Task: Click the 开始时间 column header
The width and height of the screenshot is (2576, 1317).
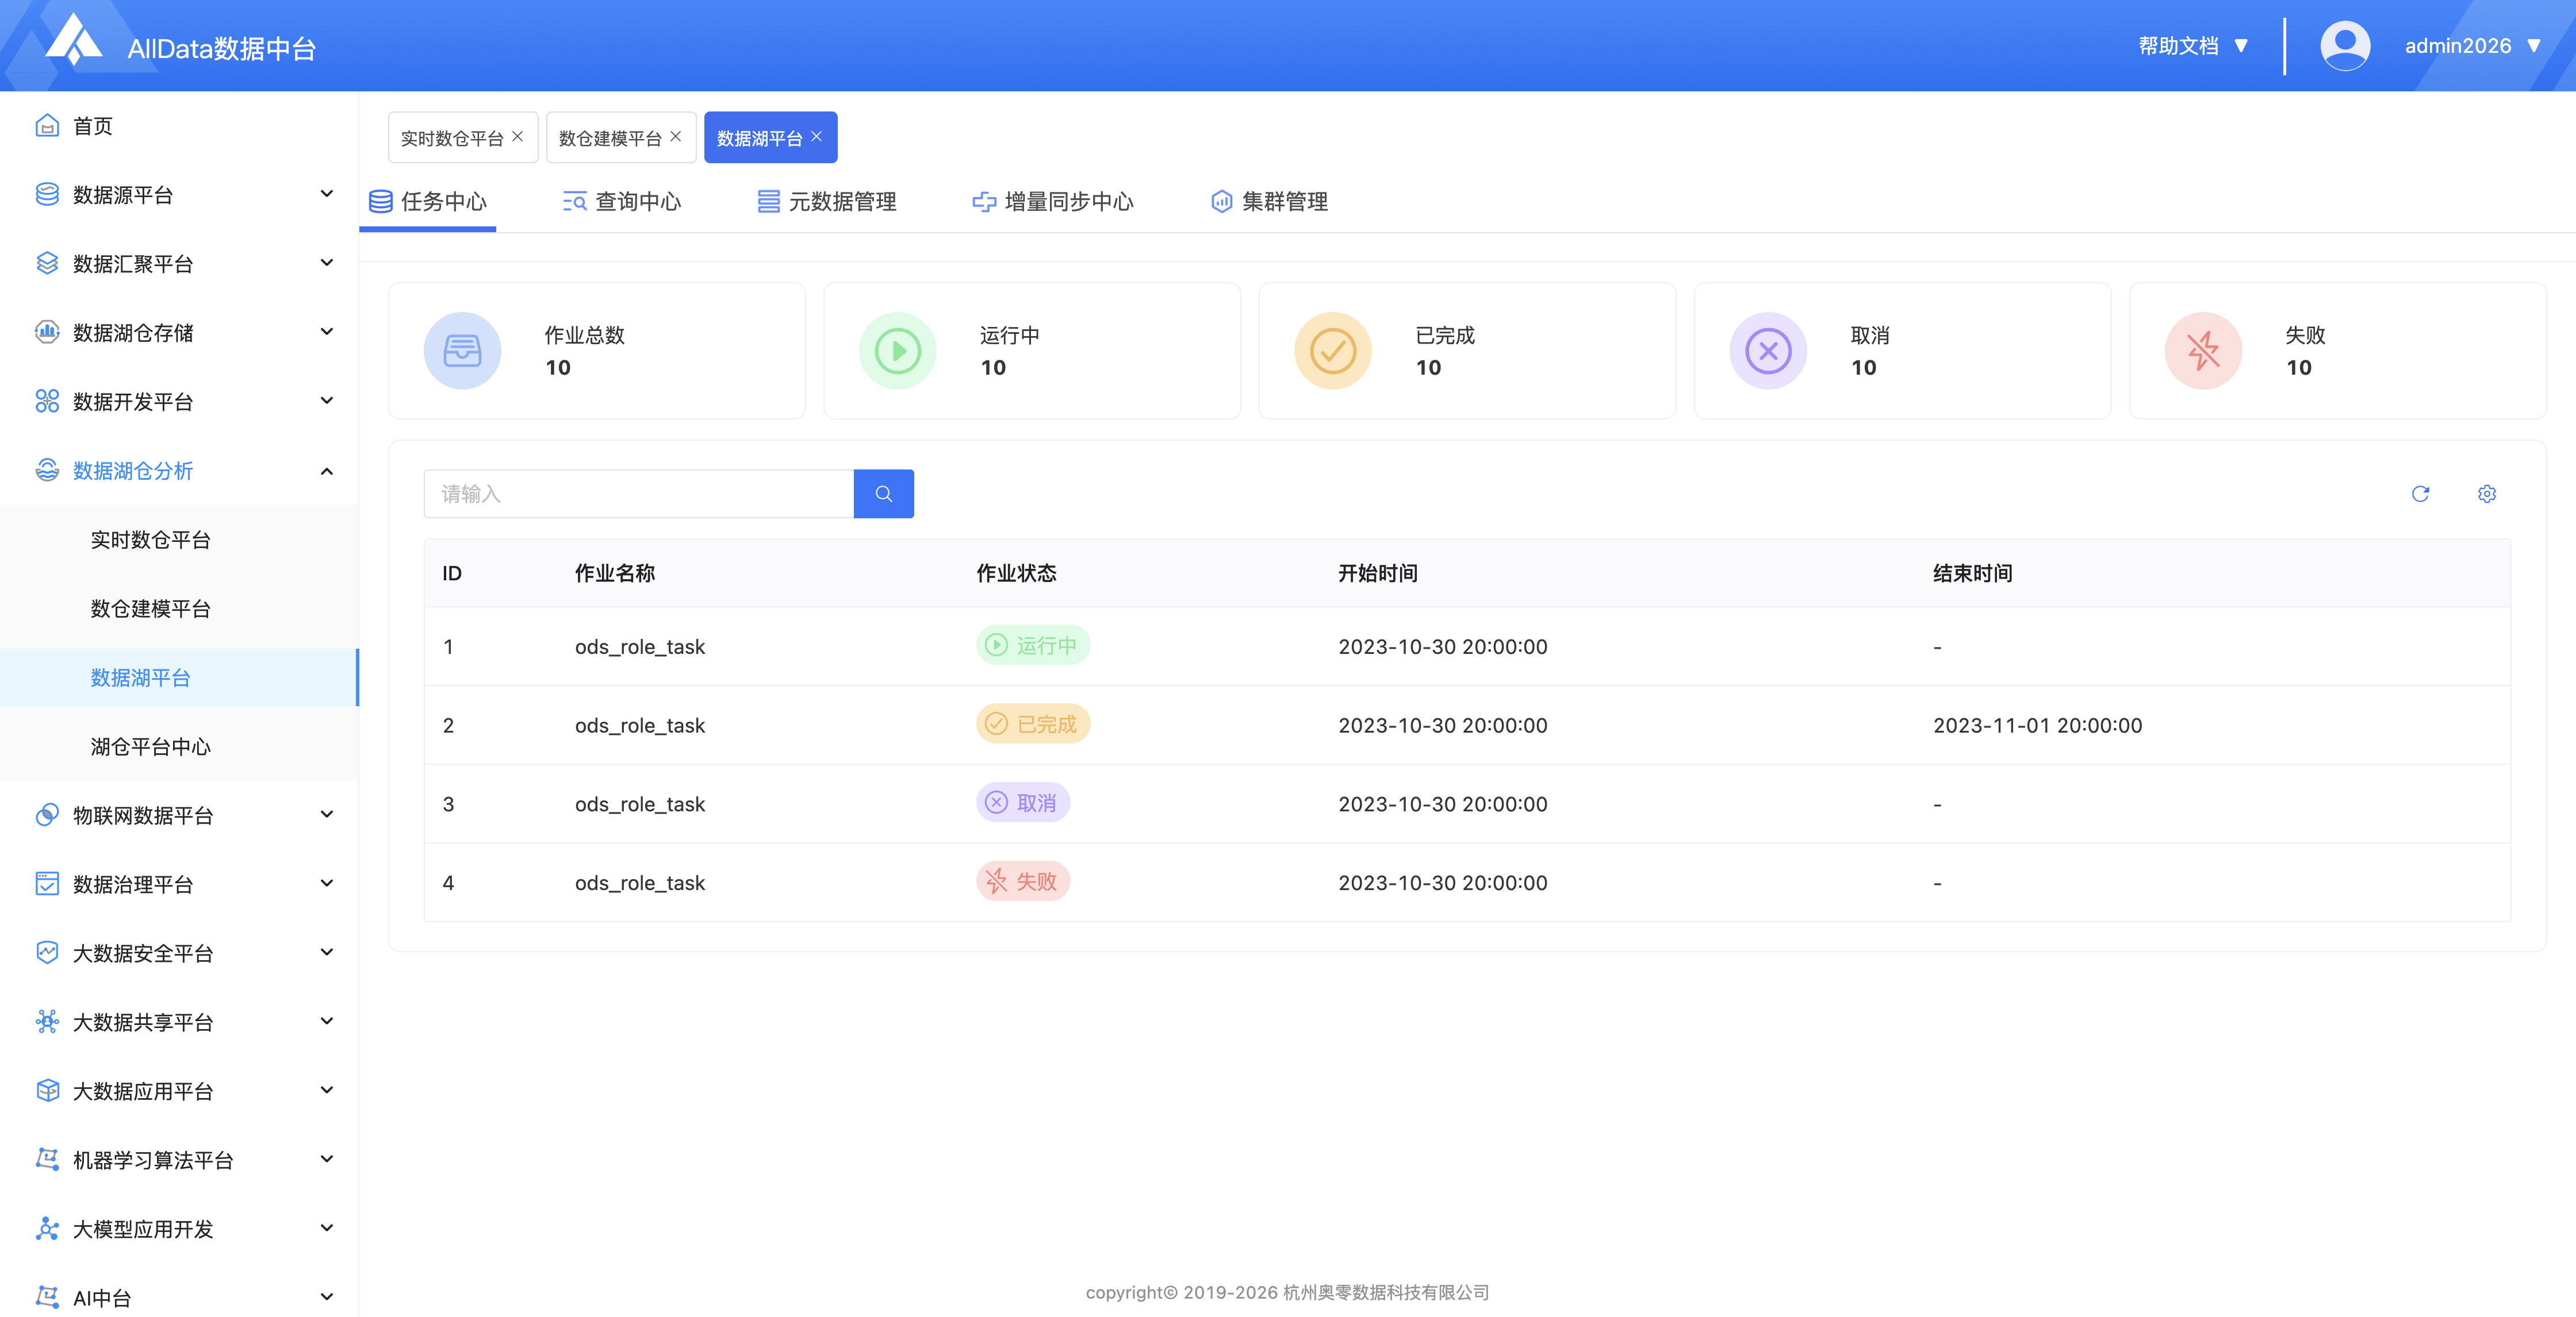Action: pyautogui.click(x=1378, y=573)
